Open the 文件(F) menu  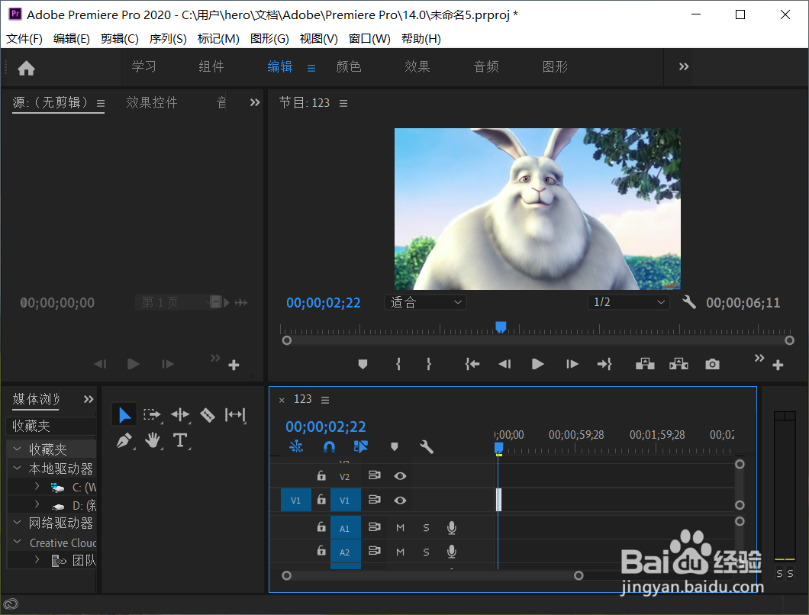click(24, 39)
